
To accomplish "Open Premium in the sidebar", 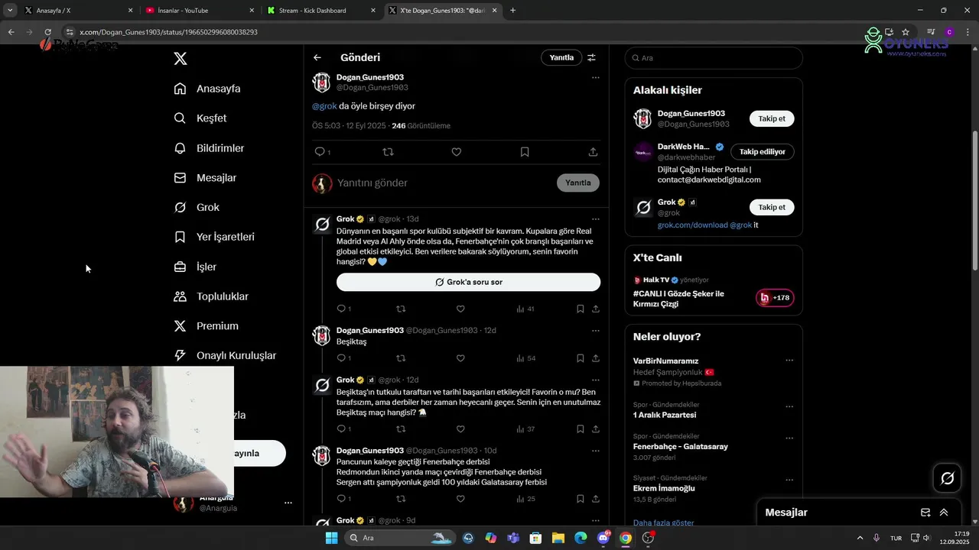I will click(206, 326).
